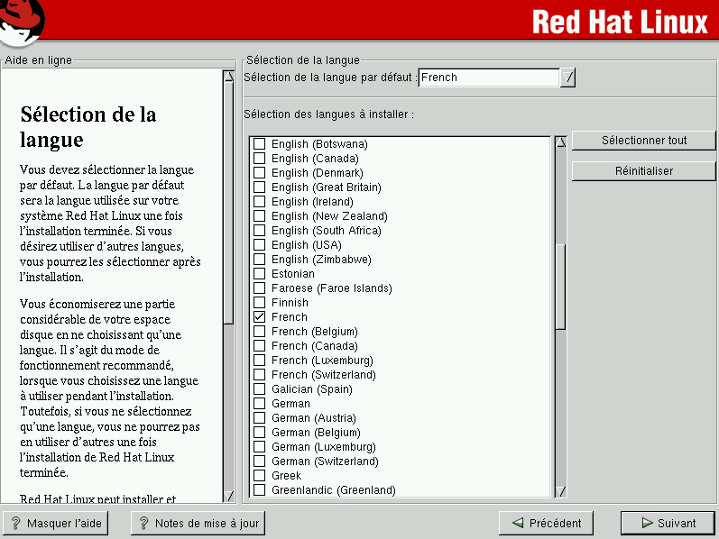Viewport: 719px width, 539px height.
Task: Click the Red Hat logo in header
Action: tap(23, 22)
